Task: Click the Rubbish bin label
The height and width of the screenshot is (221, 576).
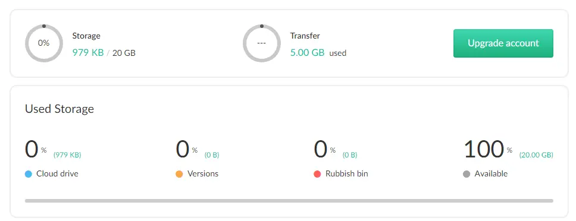Action: click(x=347, y=173)
